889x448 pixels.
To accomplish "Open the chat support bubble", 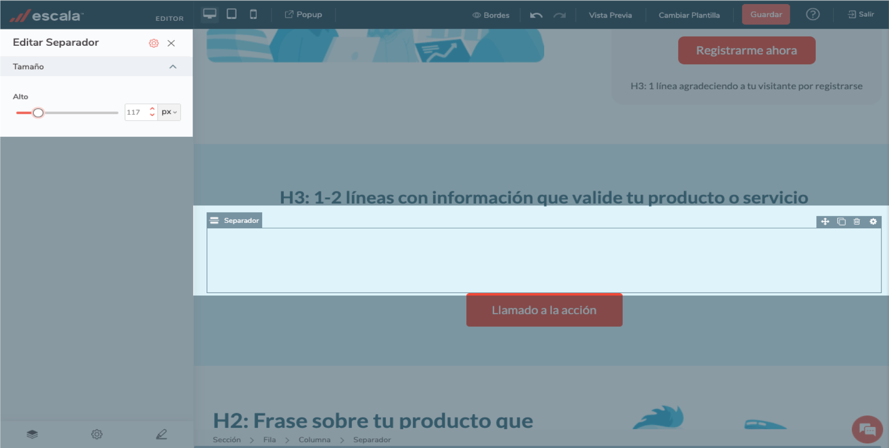I will (867, 429).
